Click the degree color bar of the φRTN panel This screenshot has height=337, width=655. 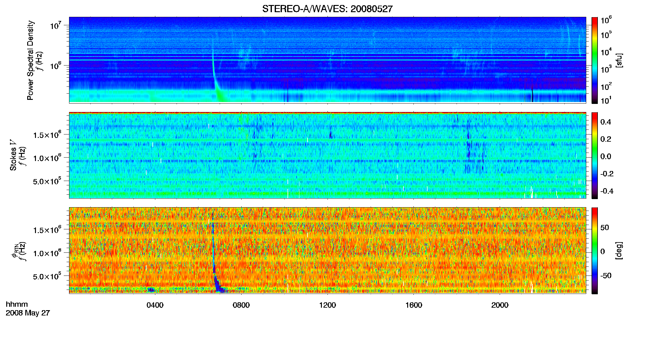coord(595,251)
